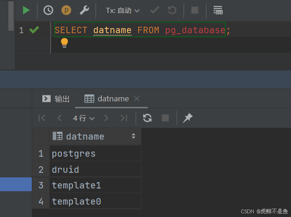Open the Tx: 自动 transaction mode dropdown
This screenshot has width=291, height=217.
click(x=122, y=10)
